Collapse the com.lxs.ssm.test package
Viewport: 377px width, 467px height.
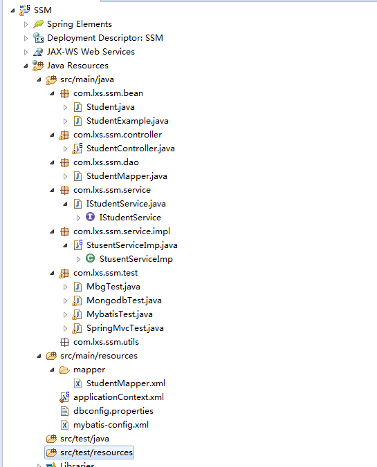click(52, 273)
